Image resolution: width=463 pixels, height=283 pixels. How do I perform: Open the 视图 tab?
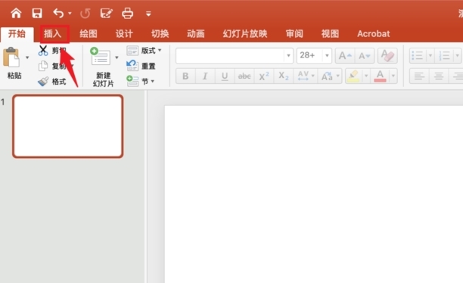pyautogui.click(x=330, y=34)
